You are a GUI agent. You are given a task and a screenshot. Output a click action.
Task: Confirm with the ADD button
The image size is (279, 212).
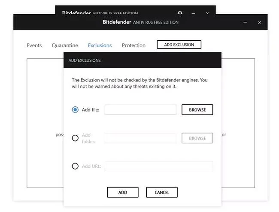point(123,192)
